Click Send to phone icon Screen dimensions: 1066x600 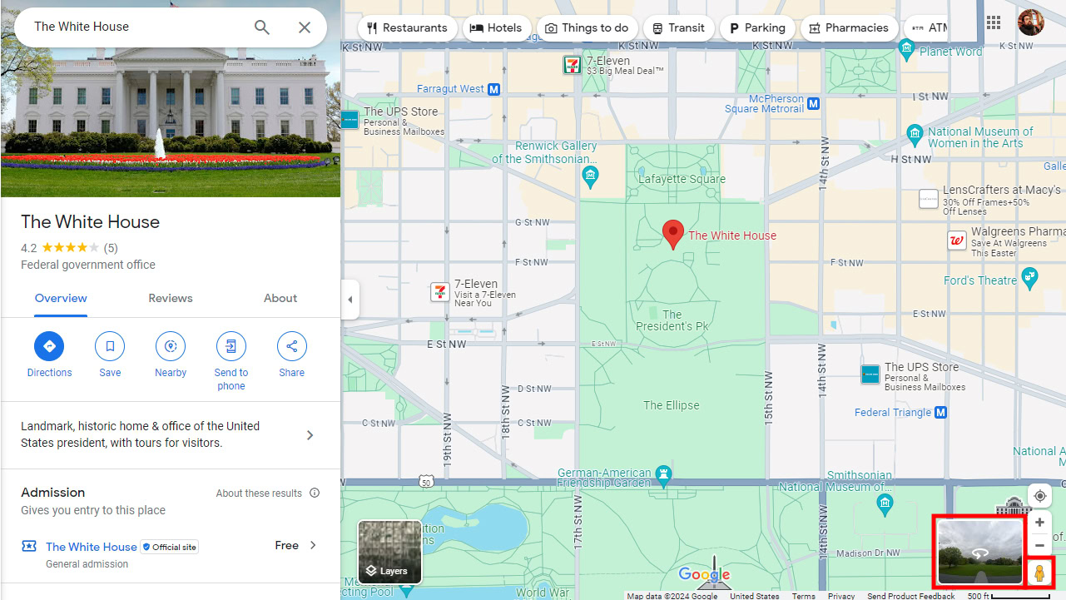click(231, 346)
